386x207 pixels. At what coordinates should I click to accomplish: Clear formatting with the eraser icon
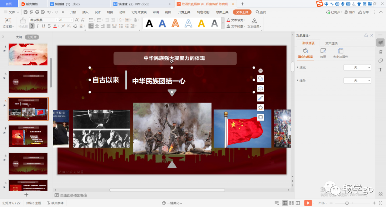pos(75,26)
